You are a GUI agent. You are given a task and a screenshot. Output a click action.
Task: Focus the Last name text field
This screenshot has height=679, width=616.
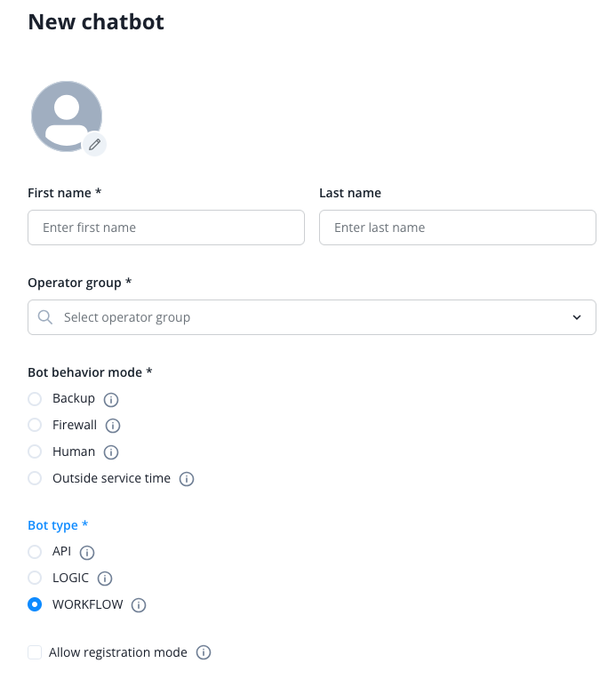(x=457, y=228)
